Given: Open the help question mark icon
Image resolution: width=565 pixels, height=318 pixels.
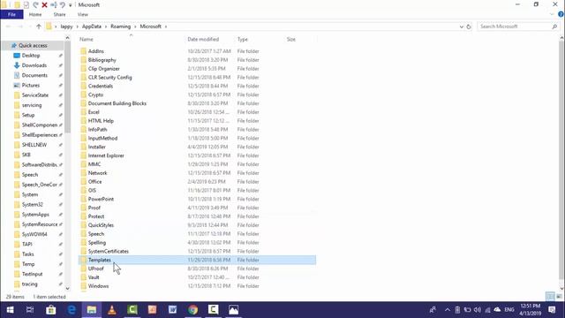Looking at the screenshot, I should pos(561,14).
